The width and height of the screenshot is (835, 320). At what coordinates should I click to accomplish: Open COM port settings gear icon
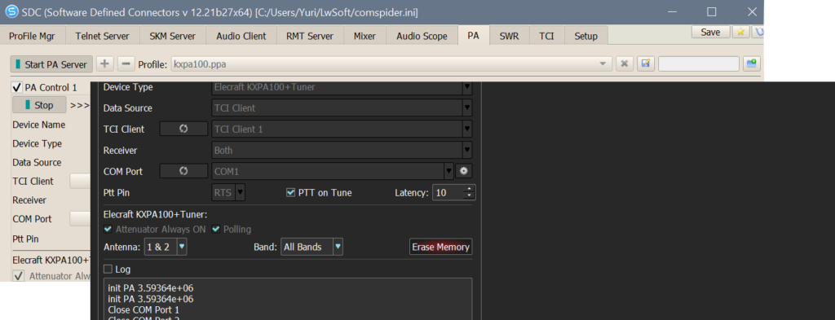coord(464,171)
